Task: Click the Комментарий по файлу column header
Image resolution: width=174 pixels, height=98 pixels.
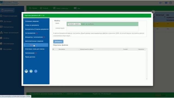Action: (87, 49)
